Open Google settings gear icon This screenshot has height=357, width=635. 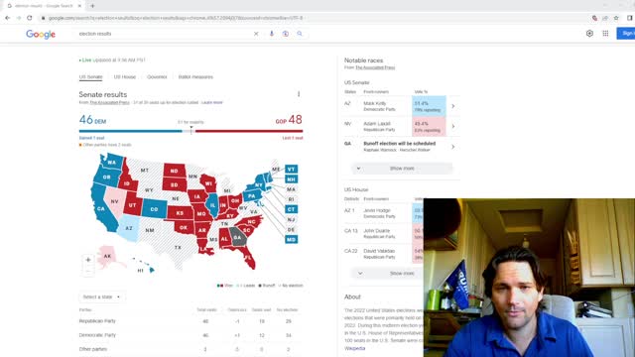point(589,34)
